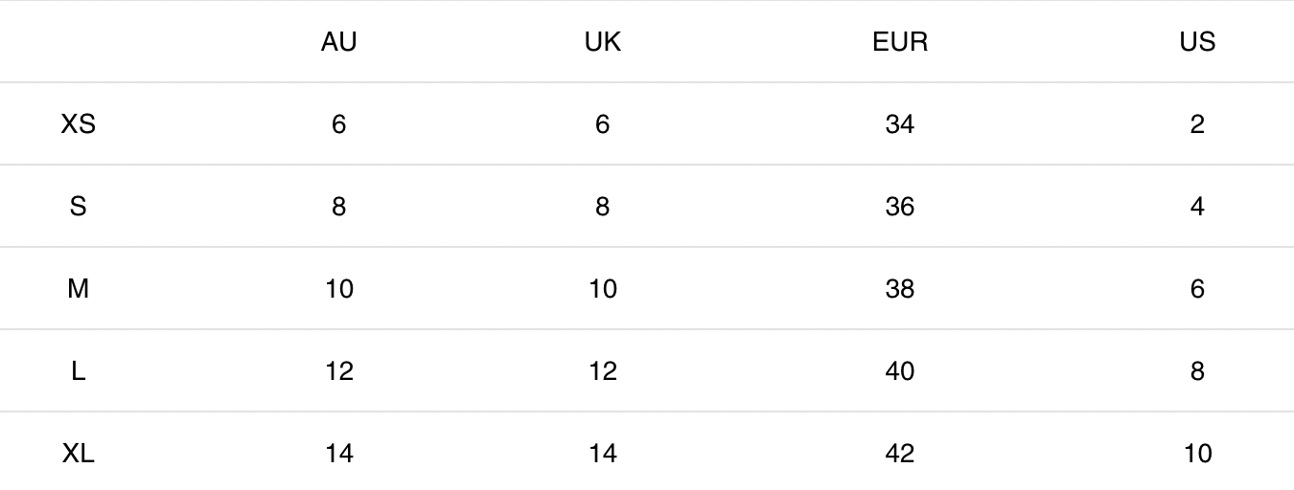
Task: Select AU value 14 in XL row
Action: tap(339, 454)
